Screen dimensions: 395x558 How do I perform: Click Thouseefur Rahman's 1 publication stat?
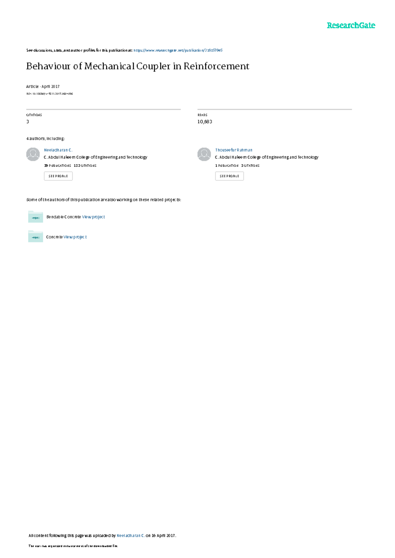click(x=227, y=166)
